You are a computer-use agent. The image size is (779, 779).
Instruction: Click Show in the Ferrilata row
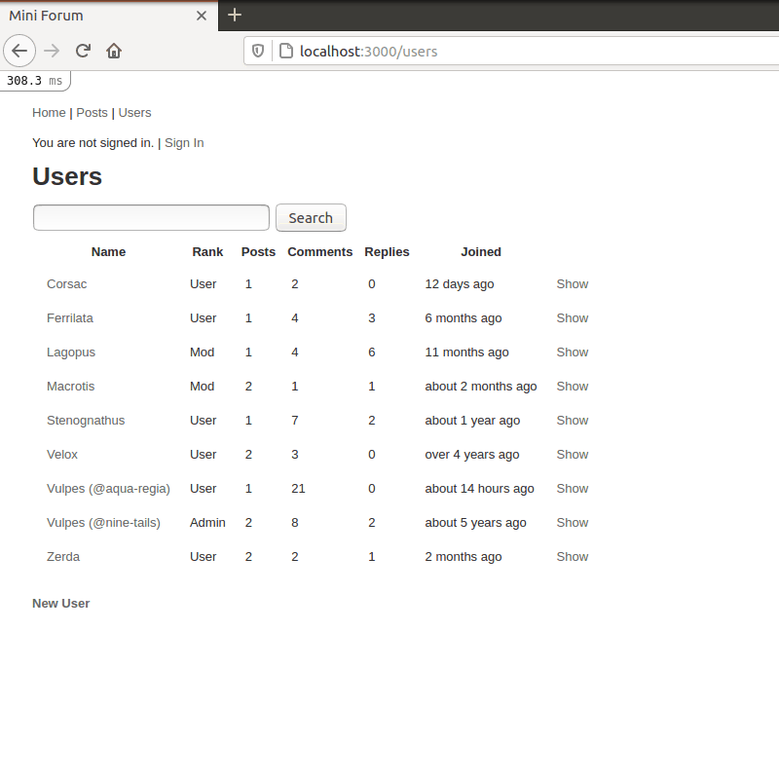point(573,318)
